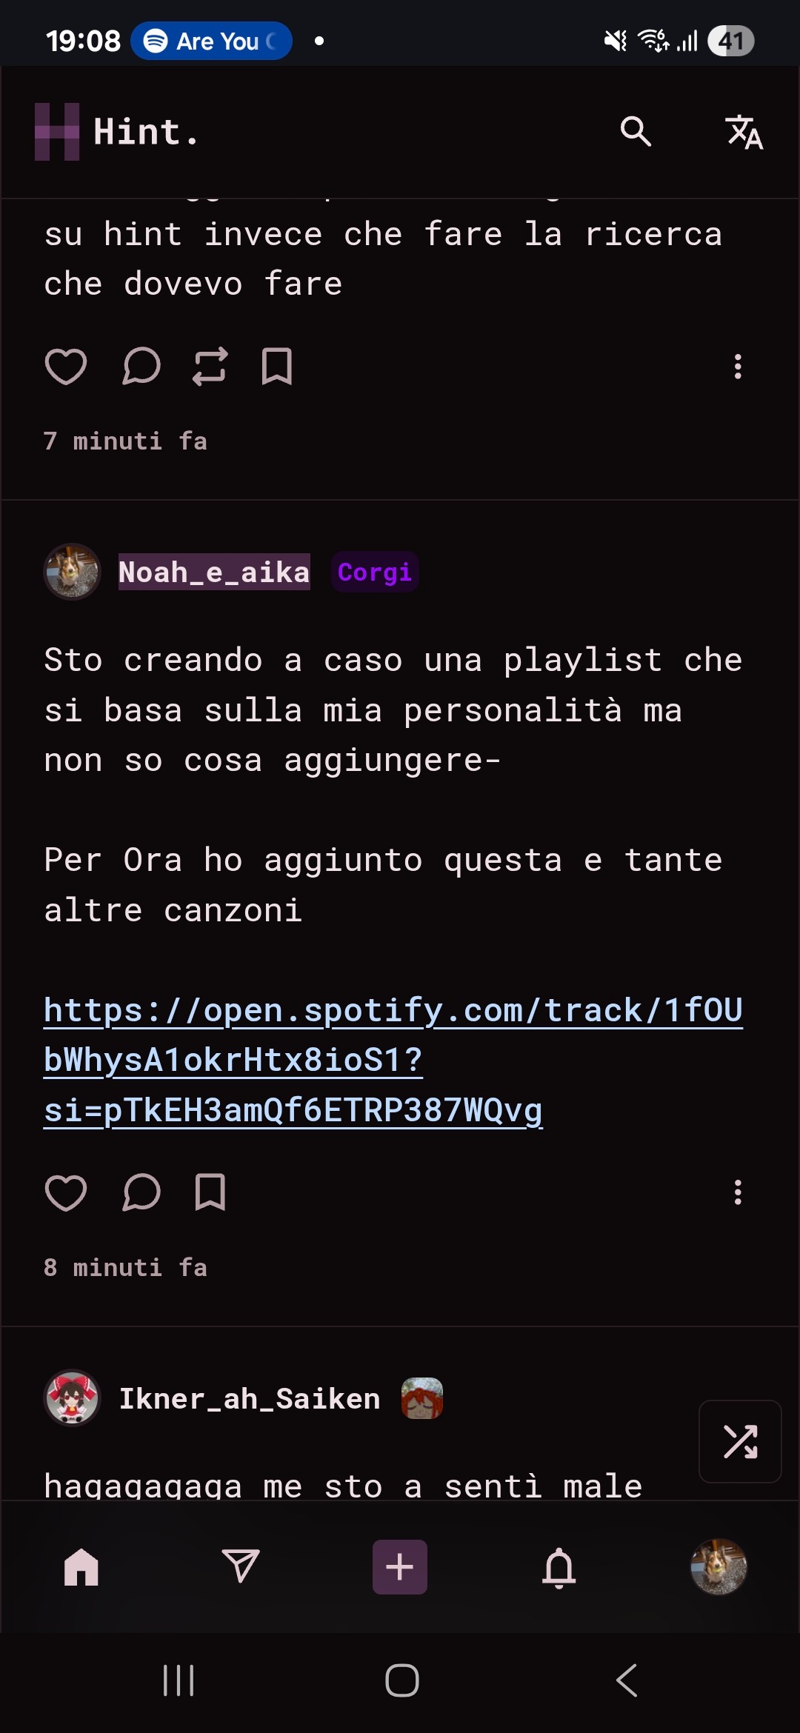
Task: Open Ikner_ah_Saiken's avatar thumbnail
Action: 72,1398
